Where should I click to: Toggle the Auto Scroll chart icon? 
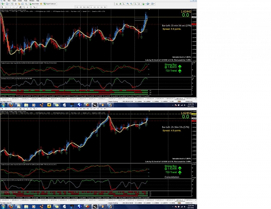(x=136, y=4)
